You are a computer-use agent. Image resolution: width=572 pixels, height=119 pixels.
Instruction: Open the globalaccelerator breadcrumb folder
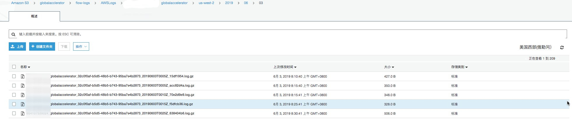coord(174,3)
